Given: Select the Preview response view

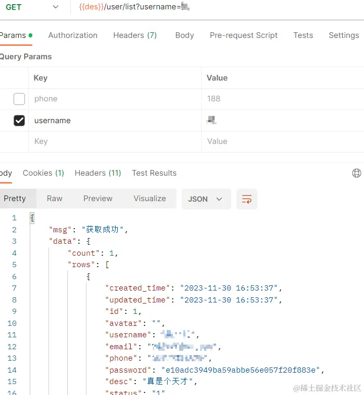Looking at the screenshot, I should pyautogui.click(x=98, y=199).
